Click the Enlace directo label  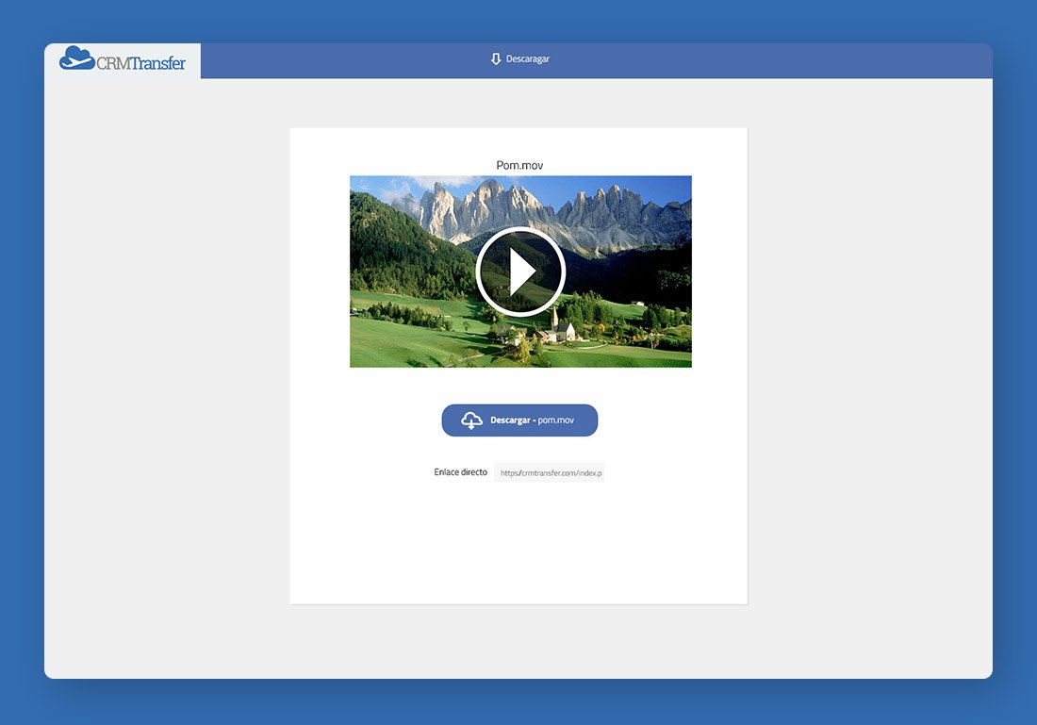coord(460,472)
